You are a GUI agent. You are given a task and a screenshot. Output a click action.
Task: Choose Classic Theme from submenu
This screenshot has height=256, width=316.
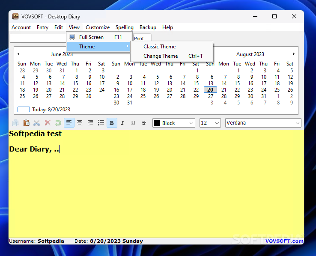172,47
